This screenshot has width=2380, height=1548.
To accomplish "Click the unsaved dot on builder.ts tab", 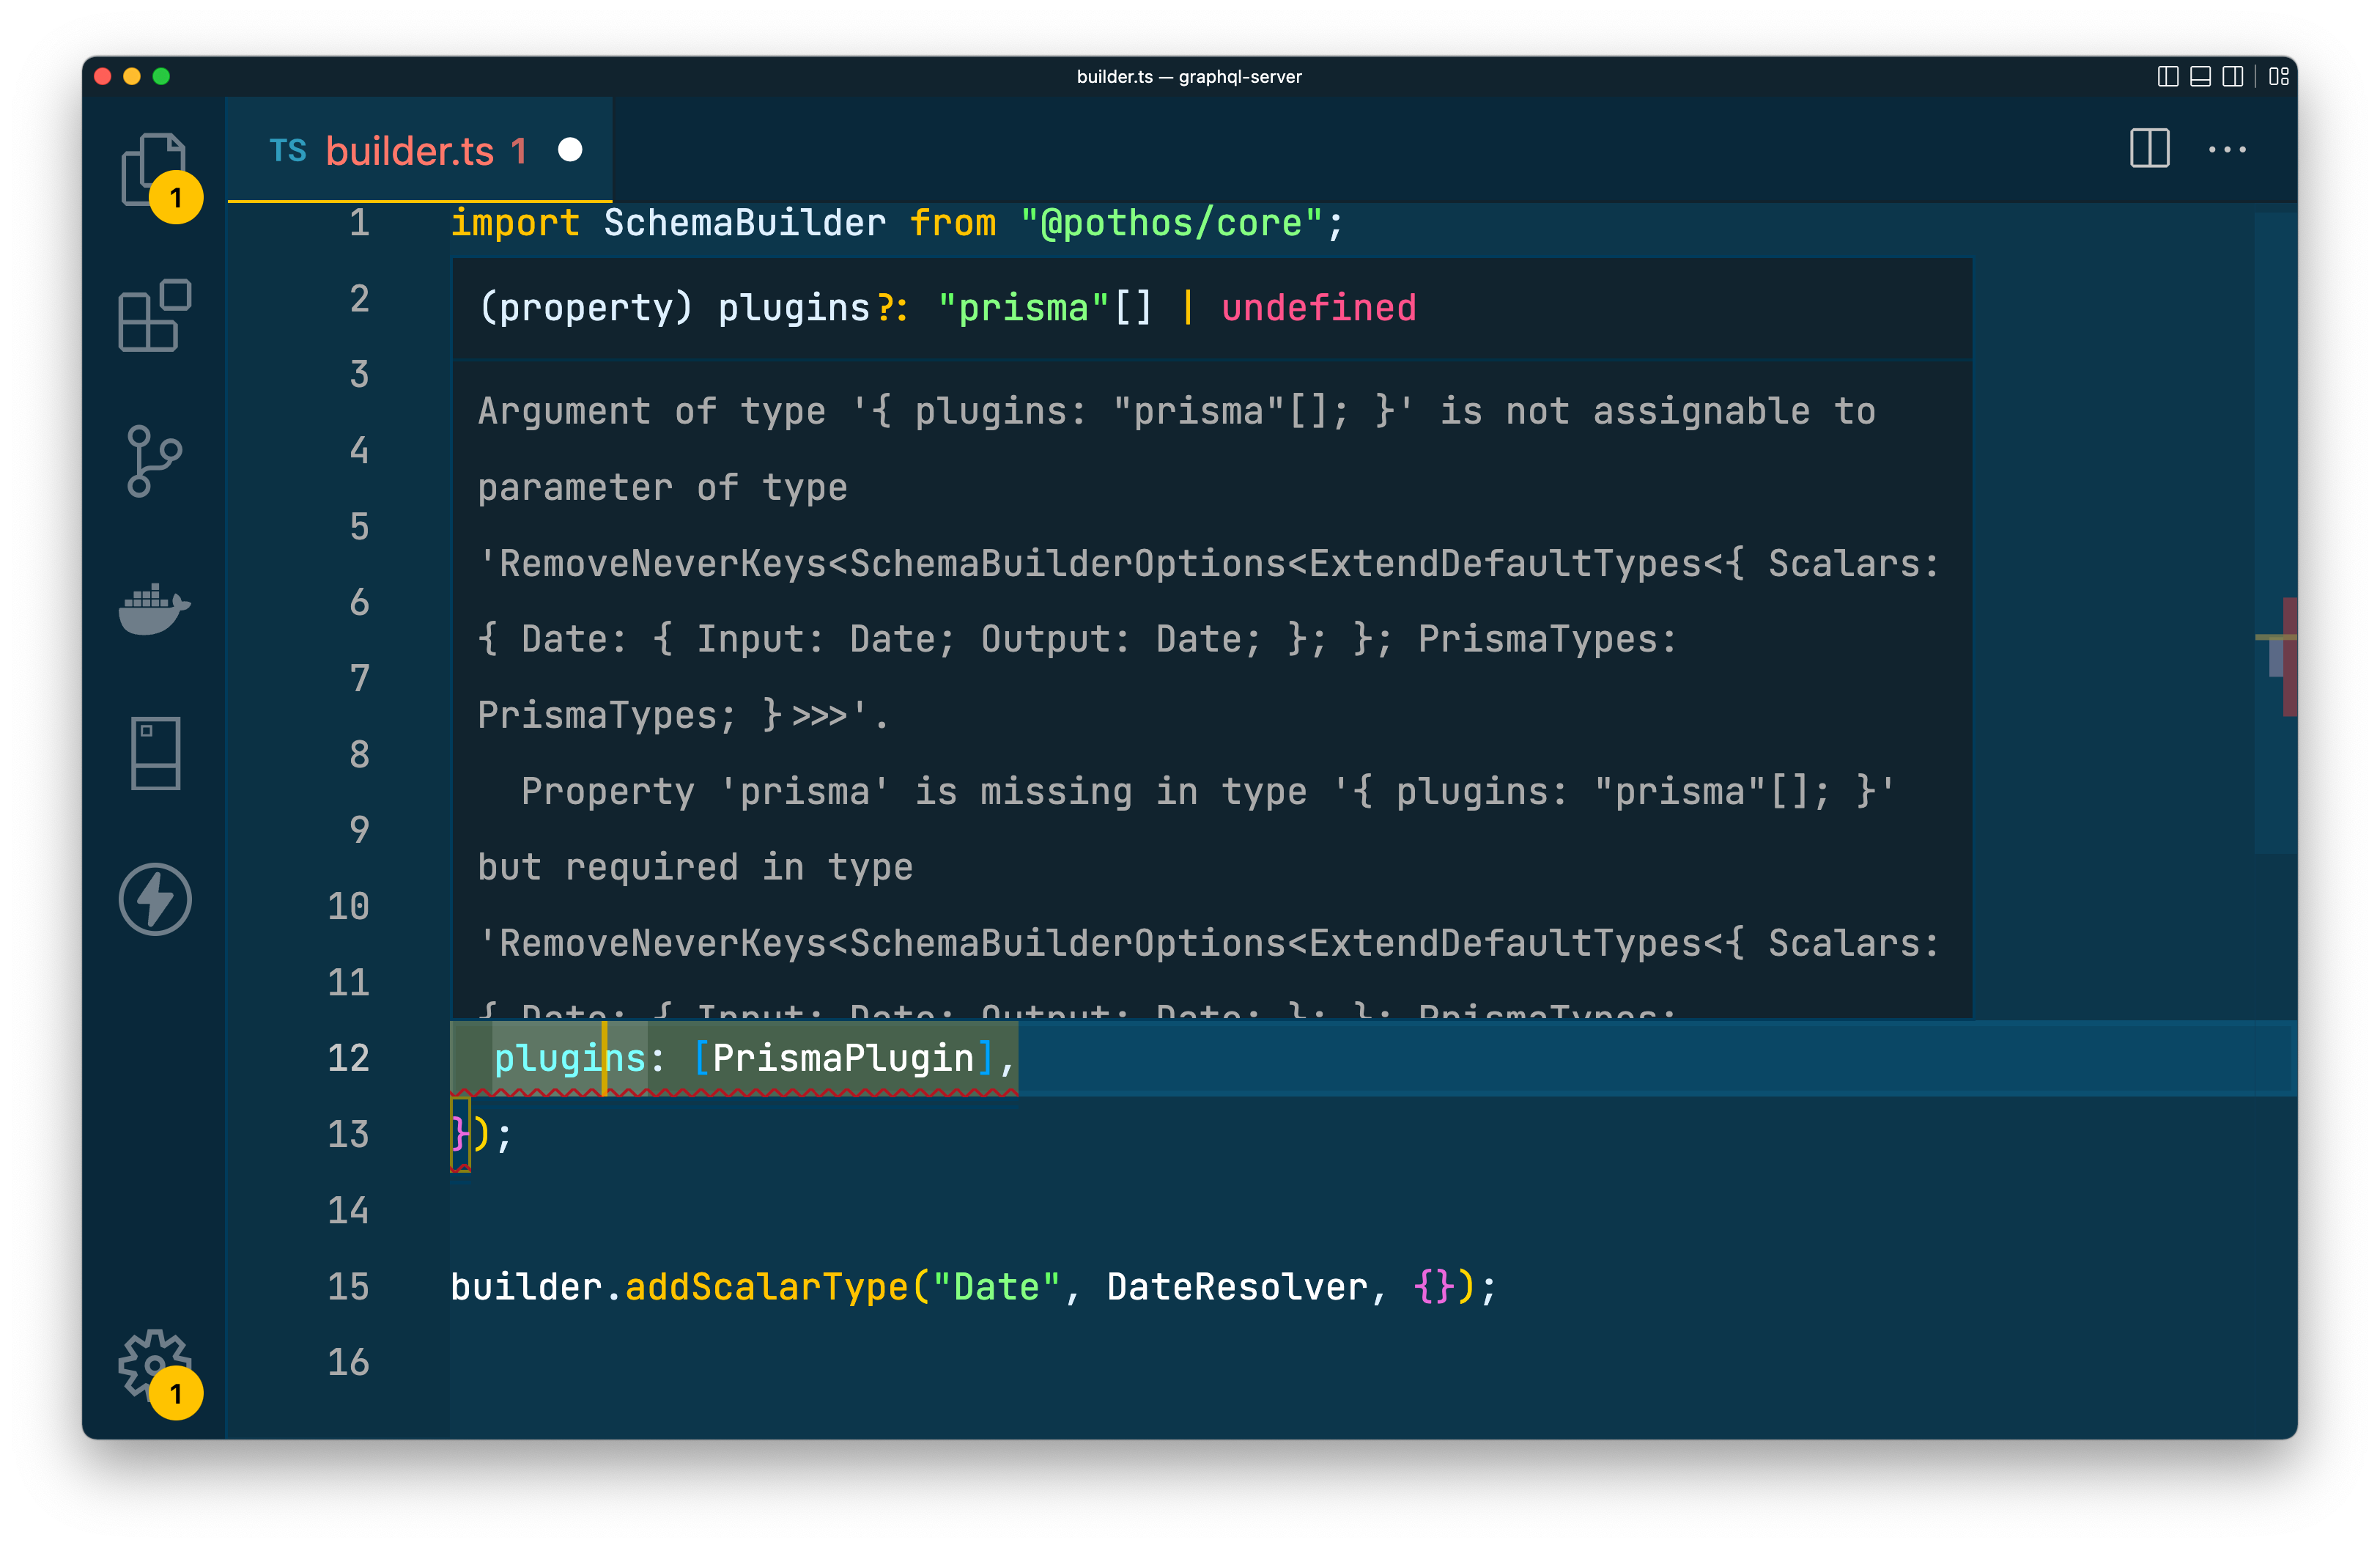I will 570,150.
